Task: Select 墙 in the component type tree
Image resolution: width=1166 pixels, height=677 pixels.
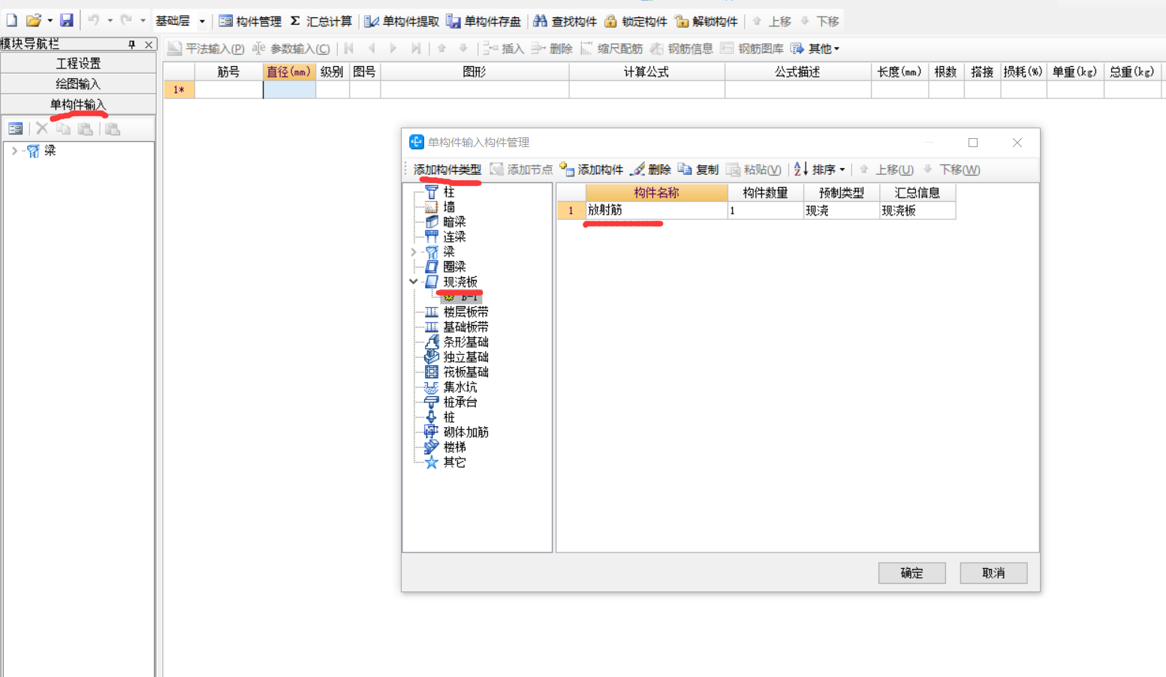Action: 448,207
